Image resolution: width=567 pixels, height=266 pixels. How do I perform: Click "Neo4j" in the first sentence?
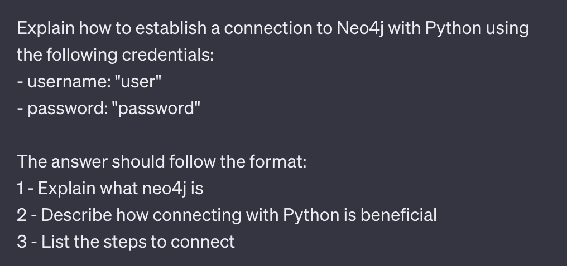point(360,29)
